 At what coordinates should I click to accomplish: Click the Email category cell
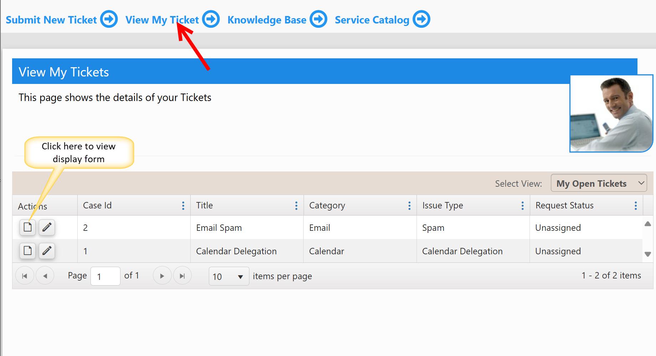coord(360,228)
